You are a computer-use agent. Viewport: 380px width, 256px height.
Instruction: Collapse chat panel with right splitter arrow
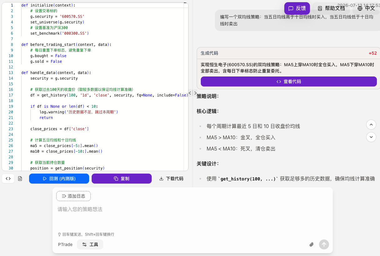[x=195, y=93]
